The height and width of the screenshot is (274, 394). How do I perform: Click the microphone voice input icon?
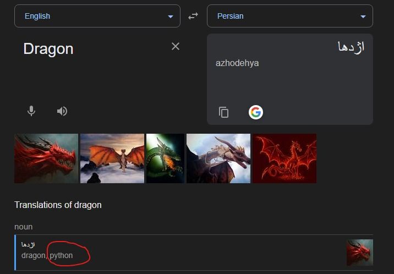point(31,111)
